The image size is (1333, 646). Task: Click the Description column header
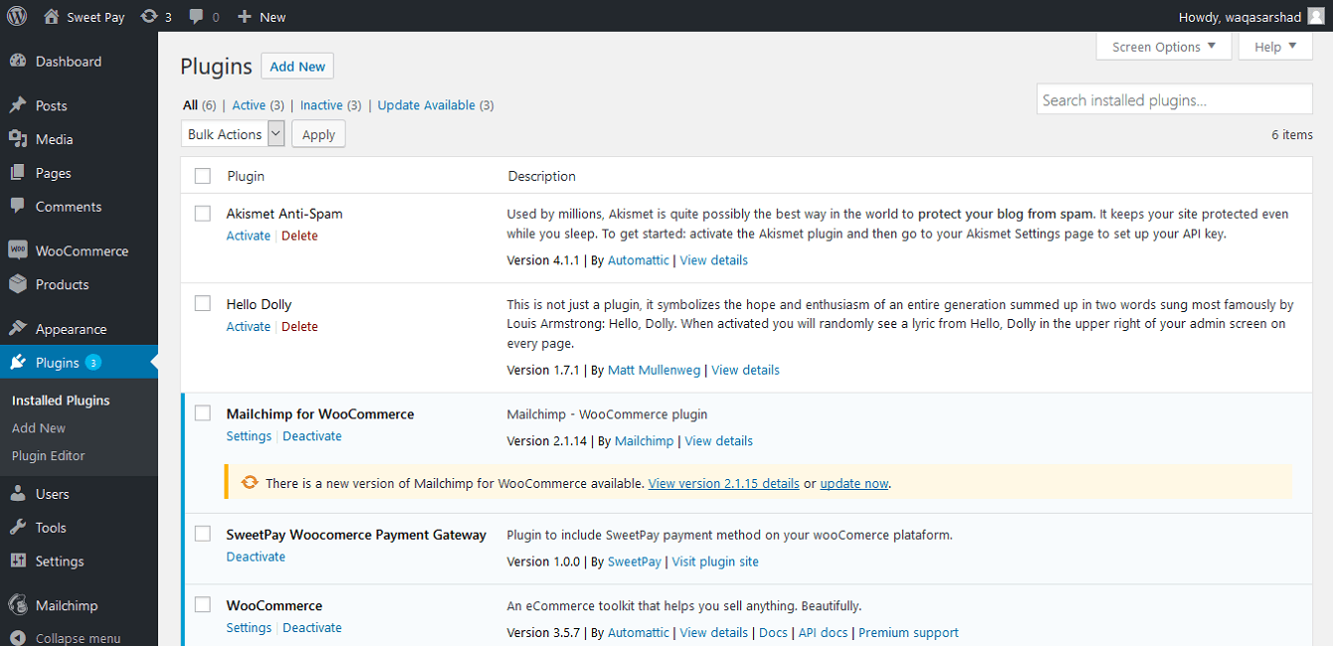[542, 176]
